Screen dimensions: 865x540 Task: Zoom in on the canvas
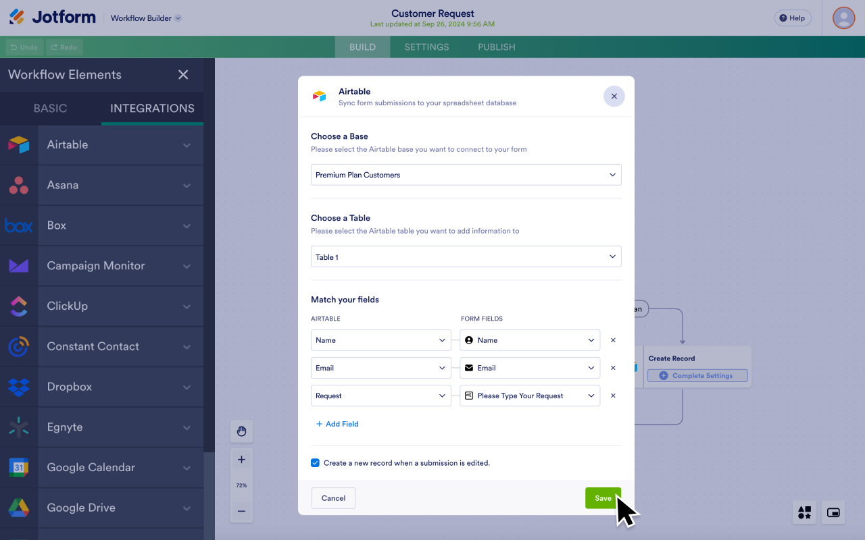(x=241, y=460)
